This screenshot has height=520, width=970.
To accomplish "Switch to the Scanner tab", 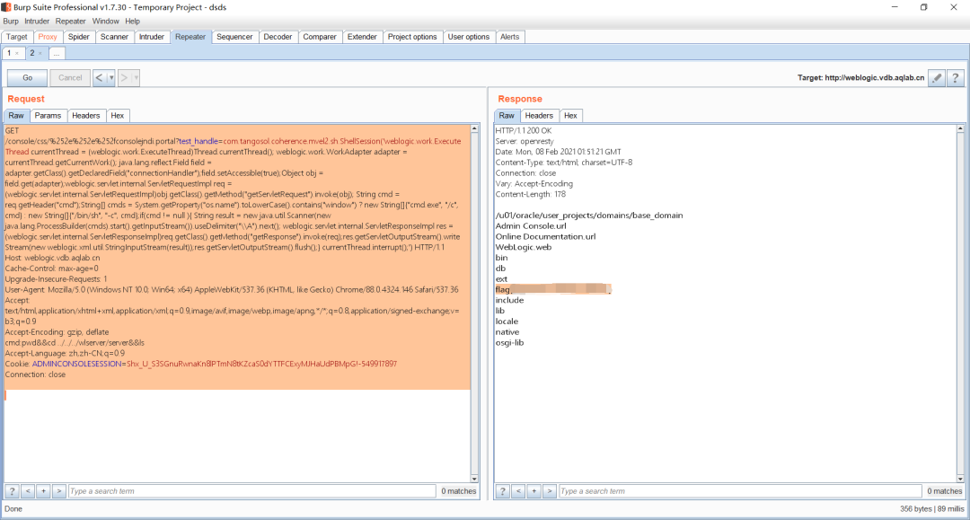I will coord(114,37).
